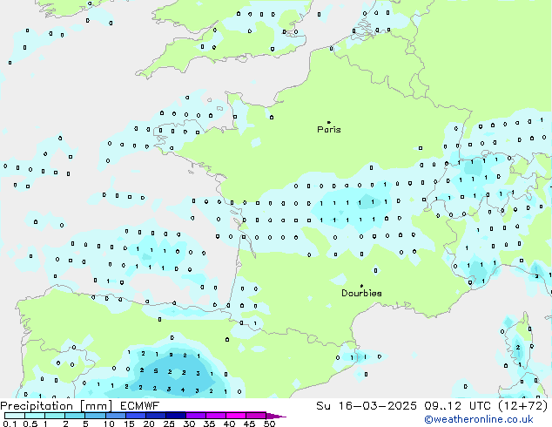The height and width of the screenshot is (427, 552).
Task: Pick the 35–40 mm legend color swatch
Action: [215, 416]
